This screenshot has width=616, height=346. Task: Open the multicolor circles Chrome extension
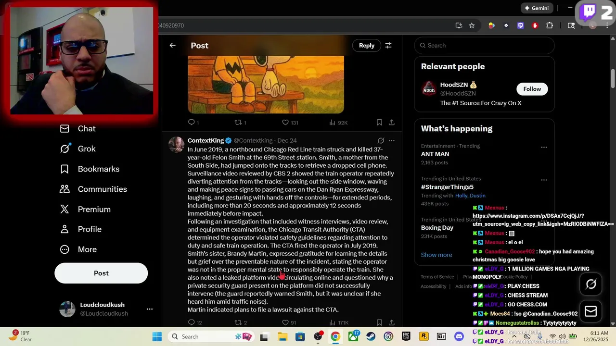491,25
